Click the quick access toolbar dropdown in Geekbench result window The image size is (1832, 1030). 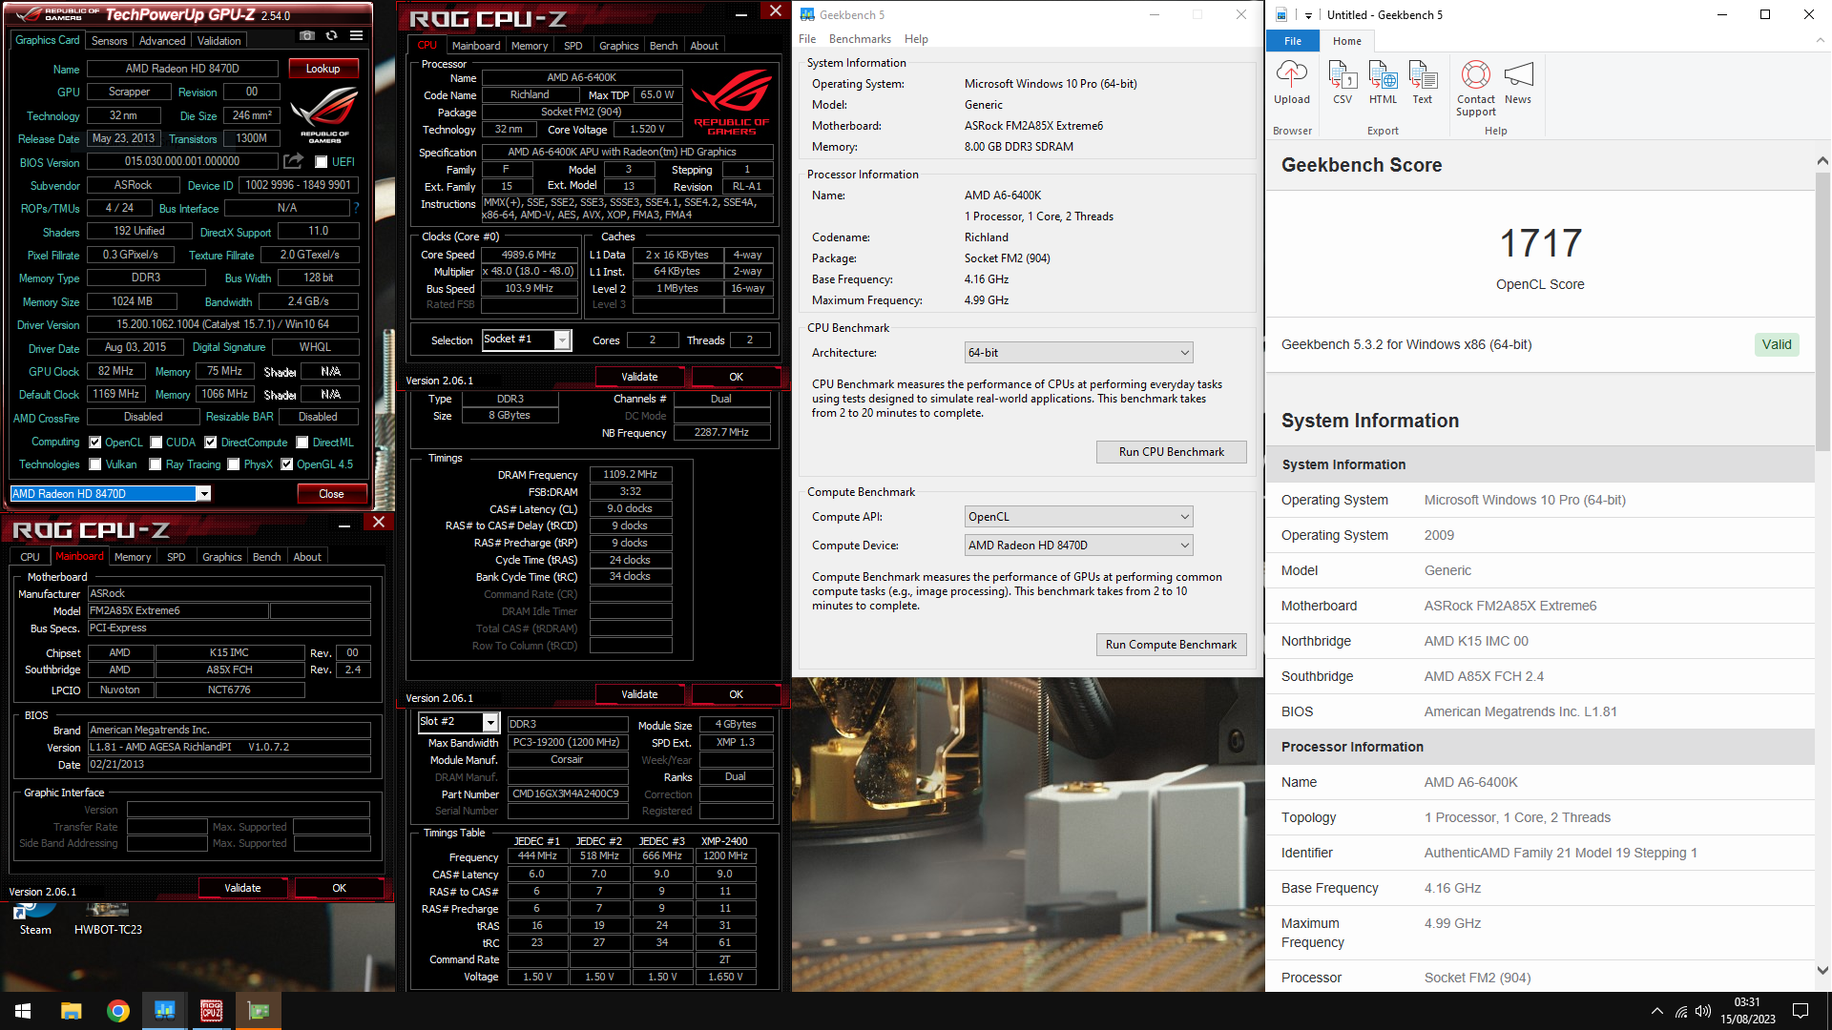pyautogui.click(x=1308, y=15)
